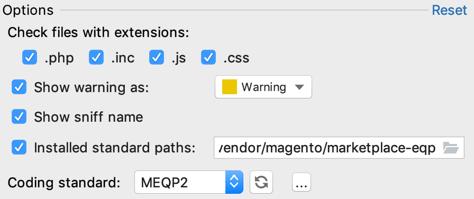Click the refresh coding standards icon
Screen dimensions: 474x199
261,182
